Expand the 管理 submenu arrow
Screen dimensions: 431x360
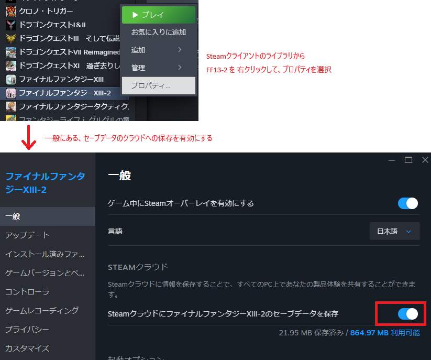pos(180,68)
